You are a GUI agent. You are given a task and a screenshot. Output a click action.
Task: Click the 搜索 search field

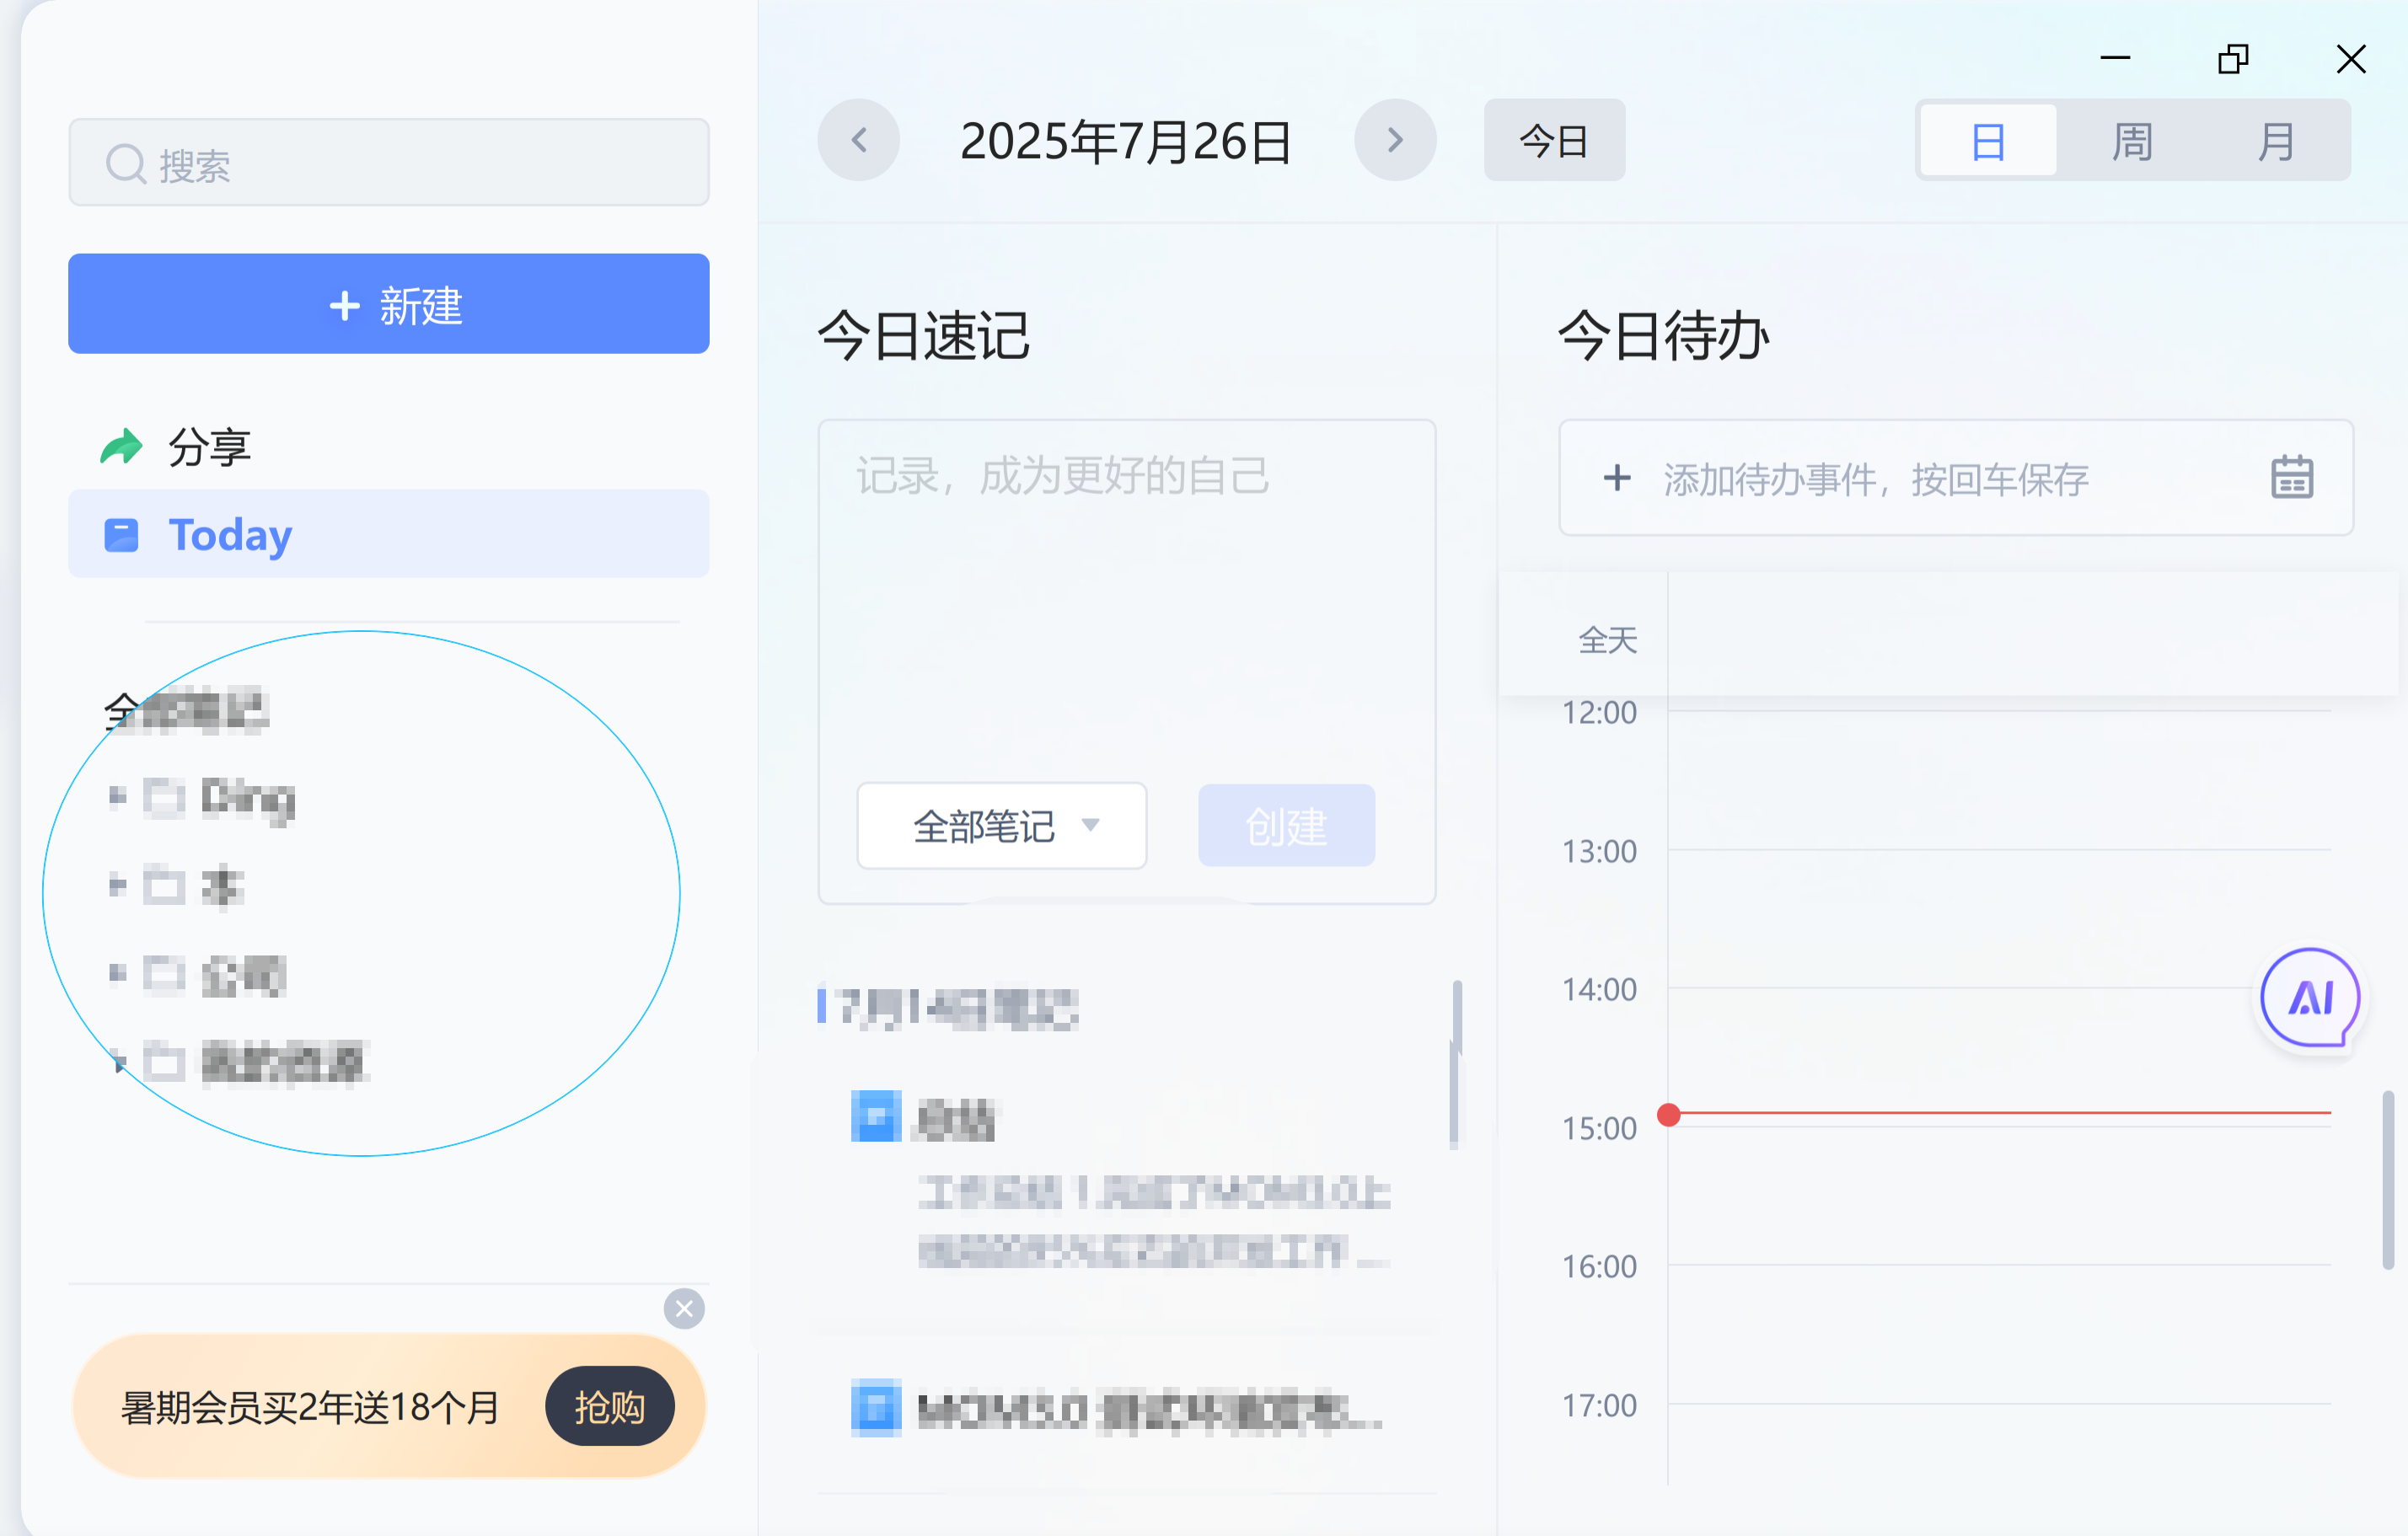point(389,163)
